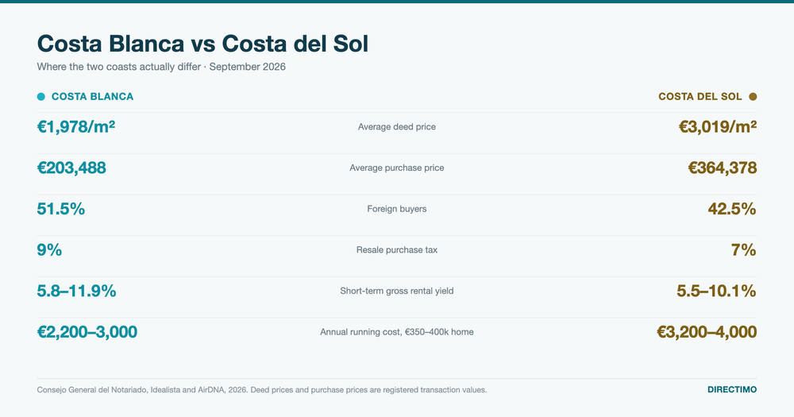Click the €1,978/m² value

76,126
